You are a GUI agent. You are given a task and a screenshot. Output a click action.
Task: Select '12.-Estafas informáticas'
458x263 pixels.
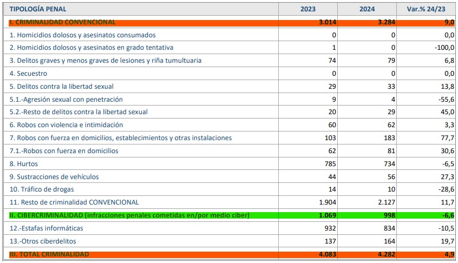click(x=46, y=228)
